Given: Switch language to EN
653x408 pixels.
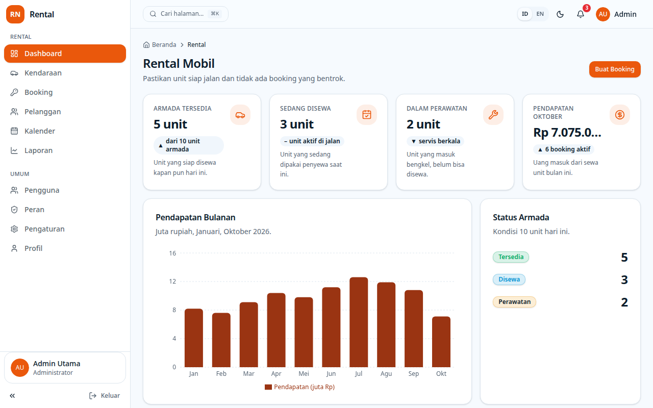Looking at the screenshot, I should [540, 14].
